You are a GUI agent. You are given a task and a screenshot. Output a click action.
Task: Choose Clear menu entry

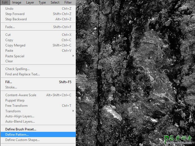coord(38,61)
